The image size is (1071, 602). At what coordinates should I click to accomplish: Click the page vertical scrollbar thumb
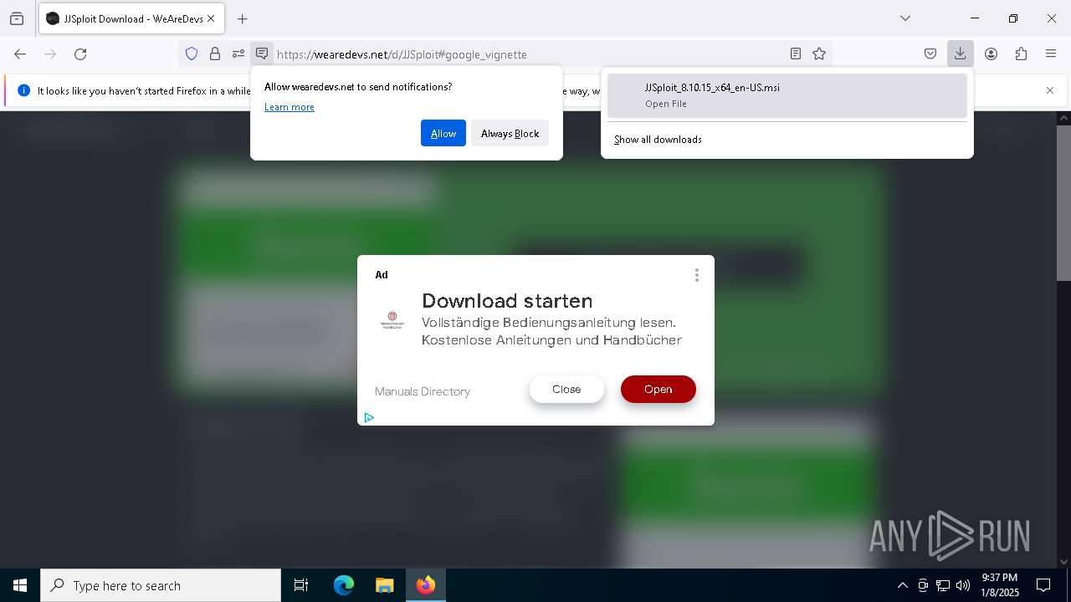1063,203
